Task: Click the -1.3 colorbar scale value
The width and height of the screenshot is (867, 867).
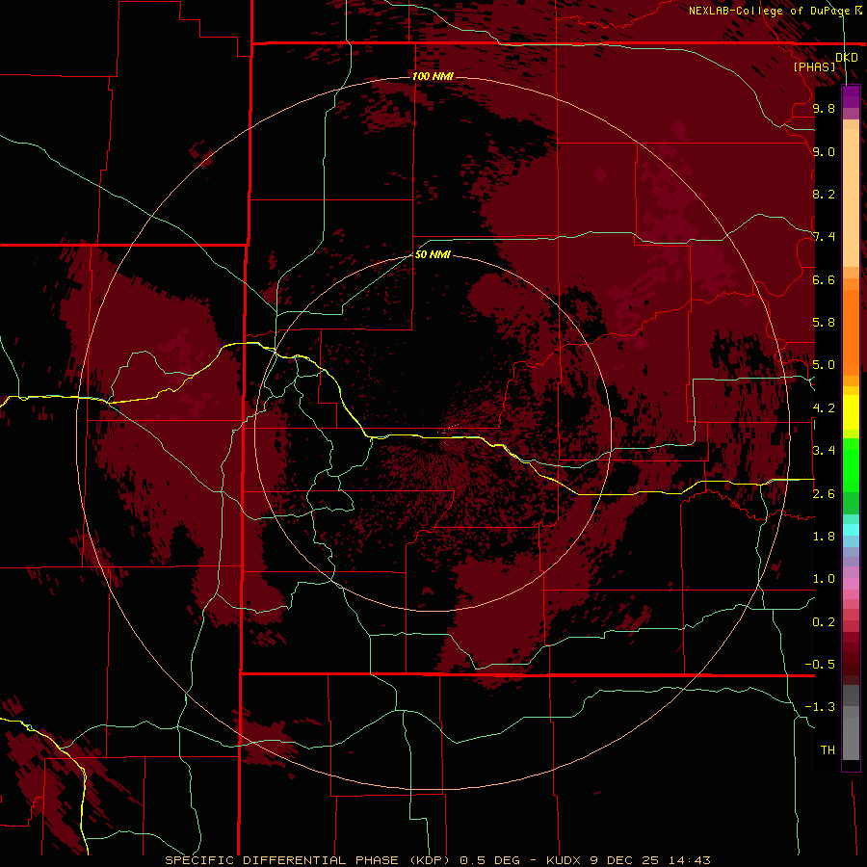Action: pos(820,707)
